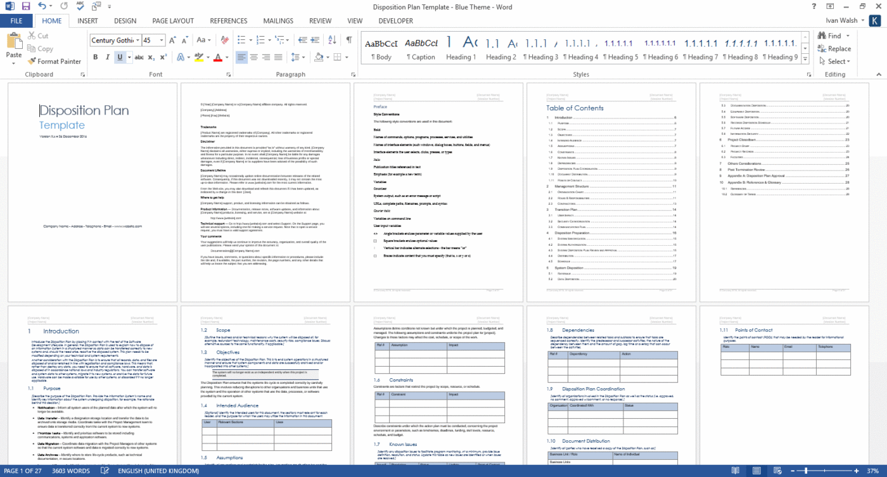Image resolution: width=887 pixels, height=477 pixels.
Task: Open the DEVELOPER ribbon tab
Action: [x=395, y=20]
